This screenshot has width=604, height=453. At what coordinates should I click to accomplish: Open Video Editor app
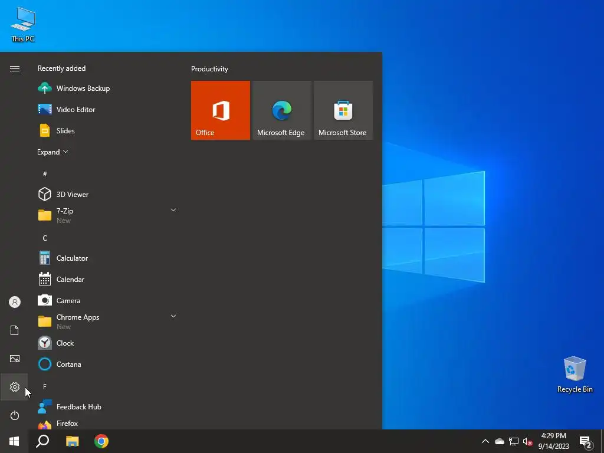point(108,109)
